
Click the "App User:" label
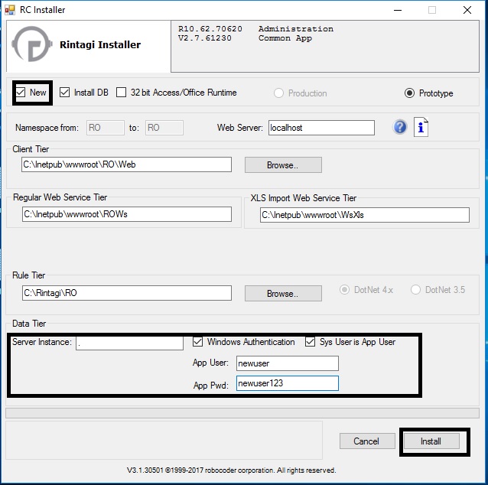point(210,363)
